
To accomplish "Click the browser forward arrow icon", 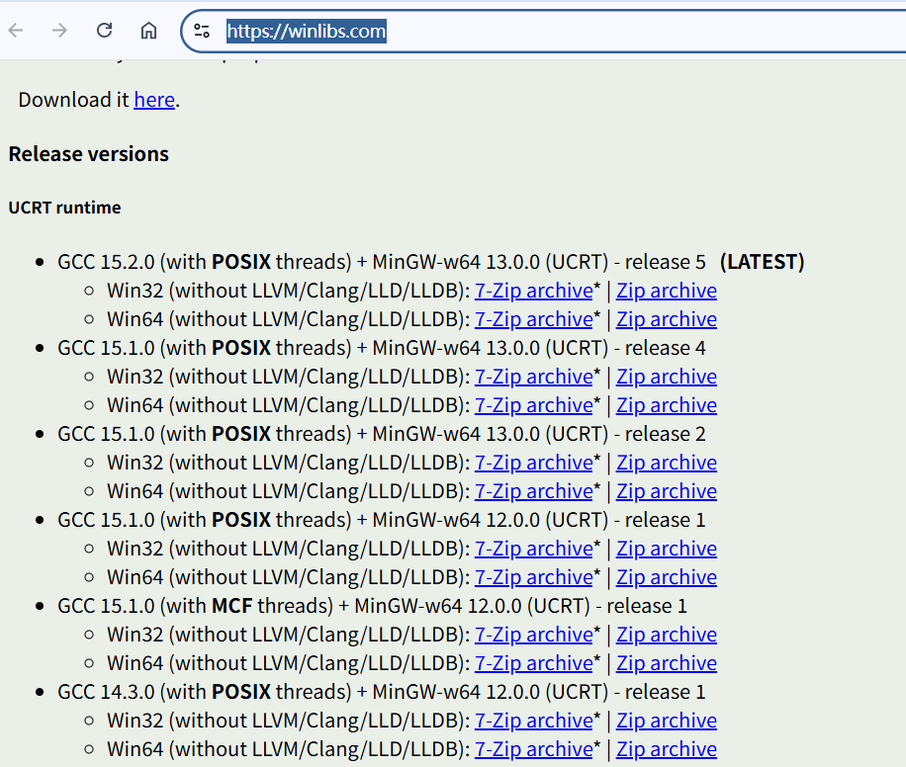I will point(59,31).
